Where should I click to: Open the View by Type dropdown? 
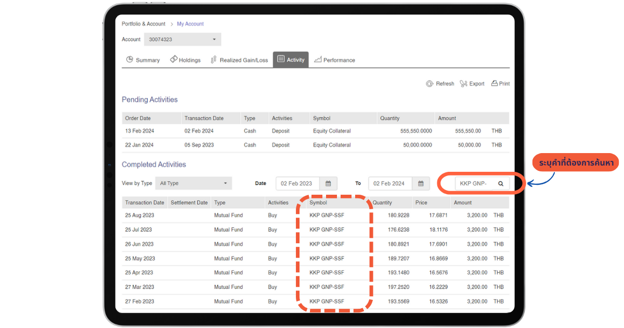pyautogui.click(x=193, y=183)
